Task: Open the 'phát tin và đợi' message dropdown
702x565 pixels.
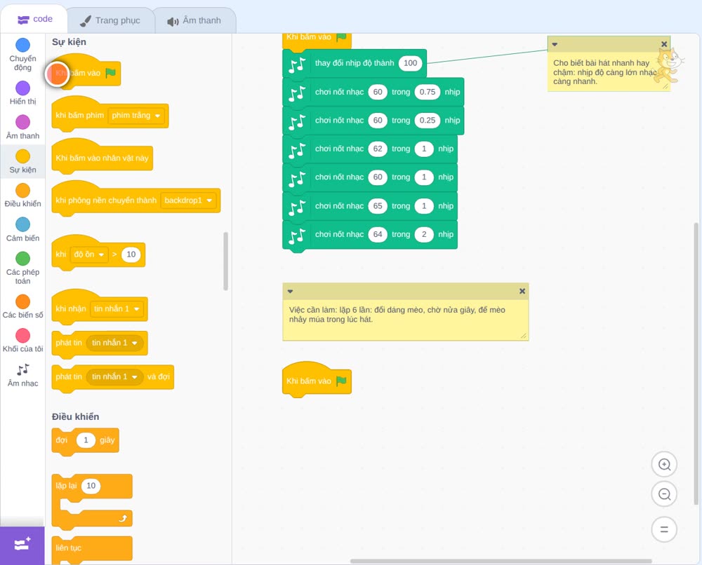Action: click(114, 377)
